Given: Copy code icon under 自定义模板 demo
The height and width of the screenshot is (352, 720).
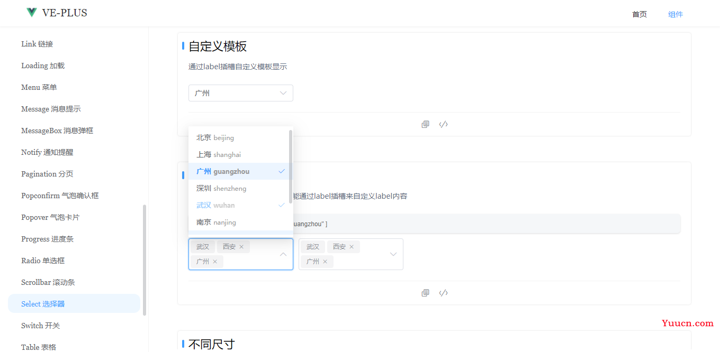Looking at the screenshot, I should pyautogui.click(x=425, y=124).
